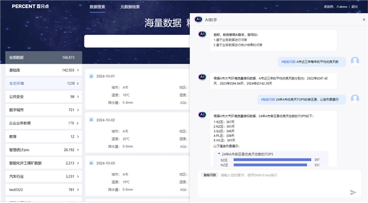Click the 5.4mm rainfall value
The width and height of the screenshot is (368, 203).
(128, 103)
